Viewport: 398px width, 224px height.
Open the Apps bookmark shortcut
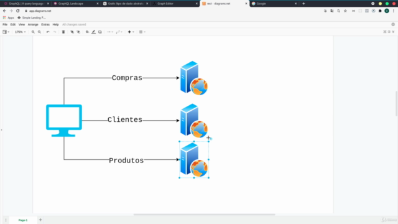(8, 18)
